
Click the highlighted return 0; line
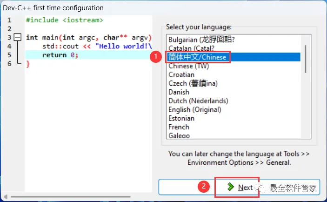tap(89, 55)
